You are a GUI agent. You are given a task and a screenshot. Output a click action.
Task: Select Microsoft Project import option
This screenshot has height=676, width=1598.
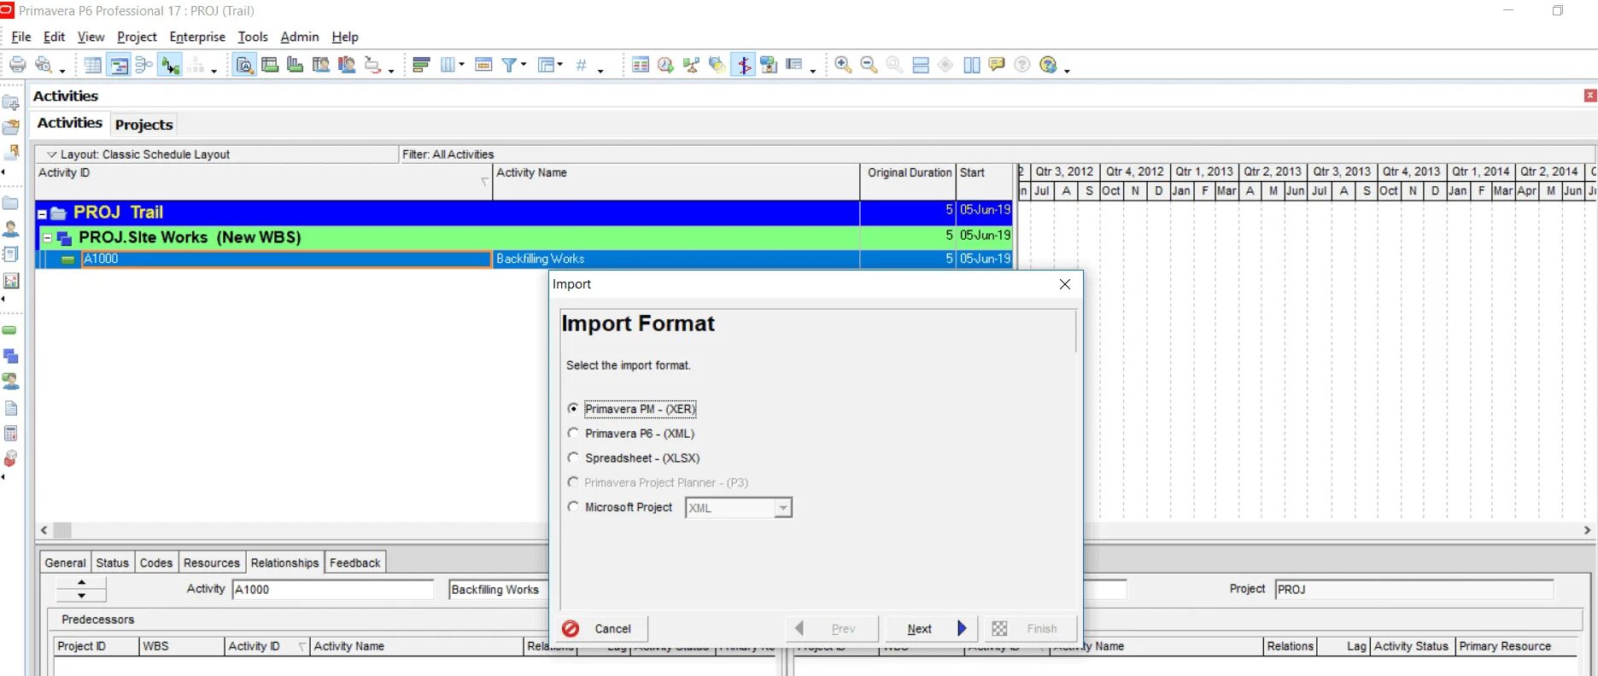[x=620, y=507]
